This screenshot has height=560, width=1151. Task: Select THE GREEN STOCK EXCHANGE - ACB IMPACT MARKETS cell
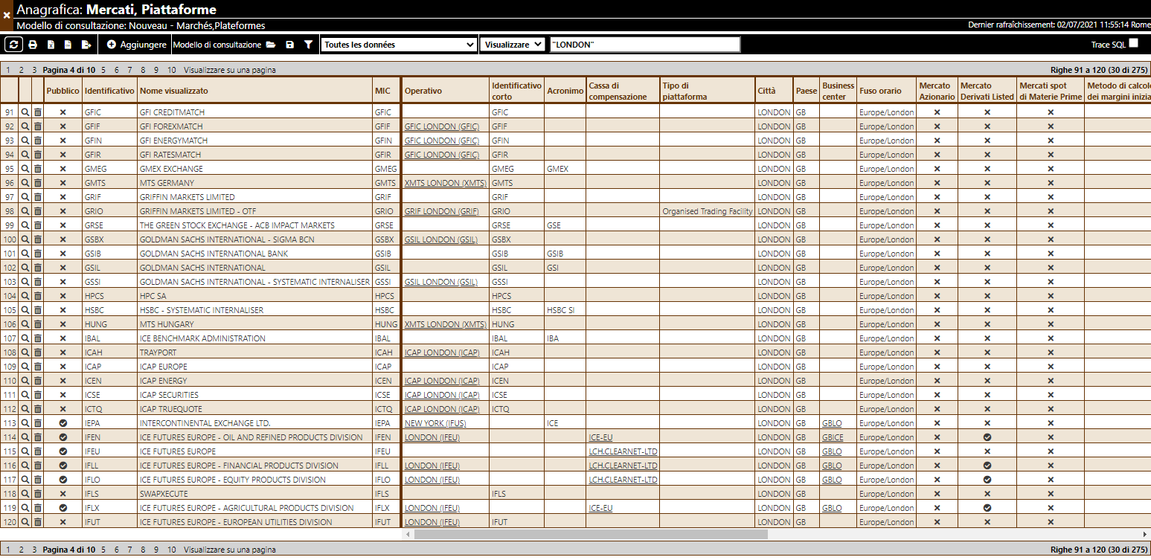[x=255, y=225]
